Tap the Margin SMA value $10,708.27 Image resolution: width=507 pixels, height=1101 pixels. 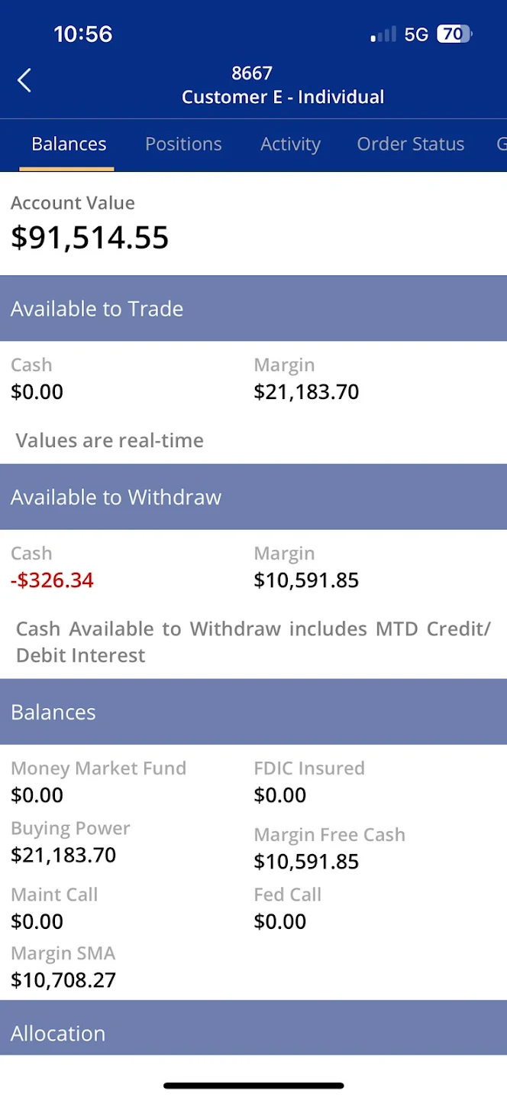coord(64,979)
